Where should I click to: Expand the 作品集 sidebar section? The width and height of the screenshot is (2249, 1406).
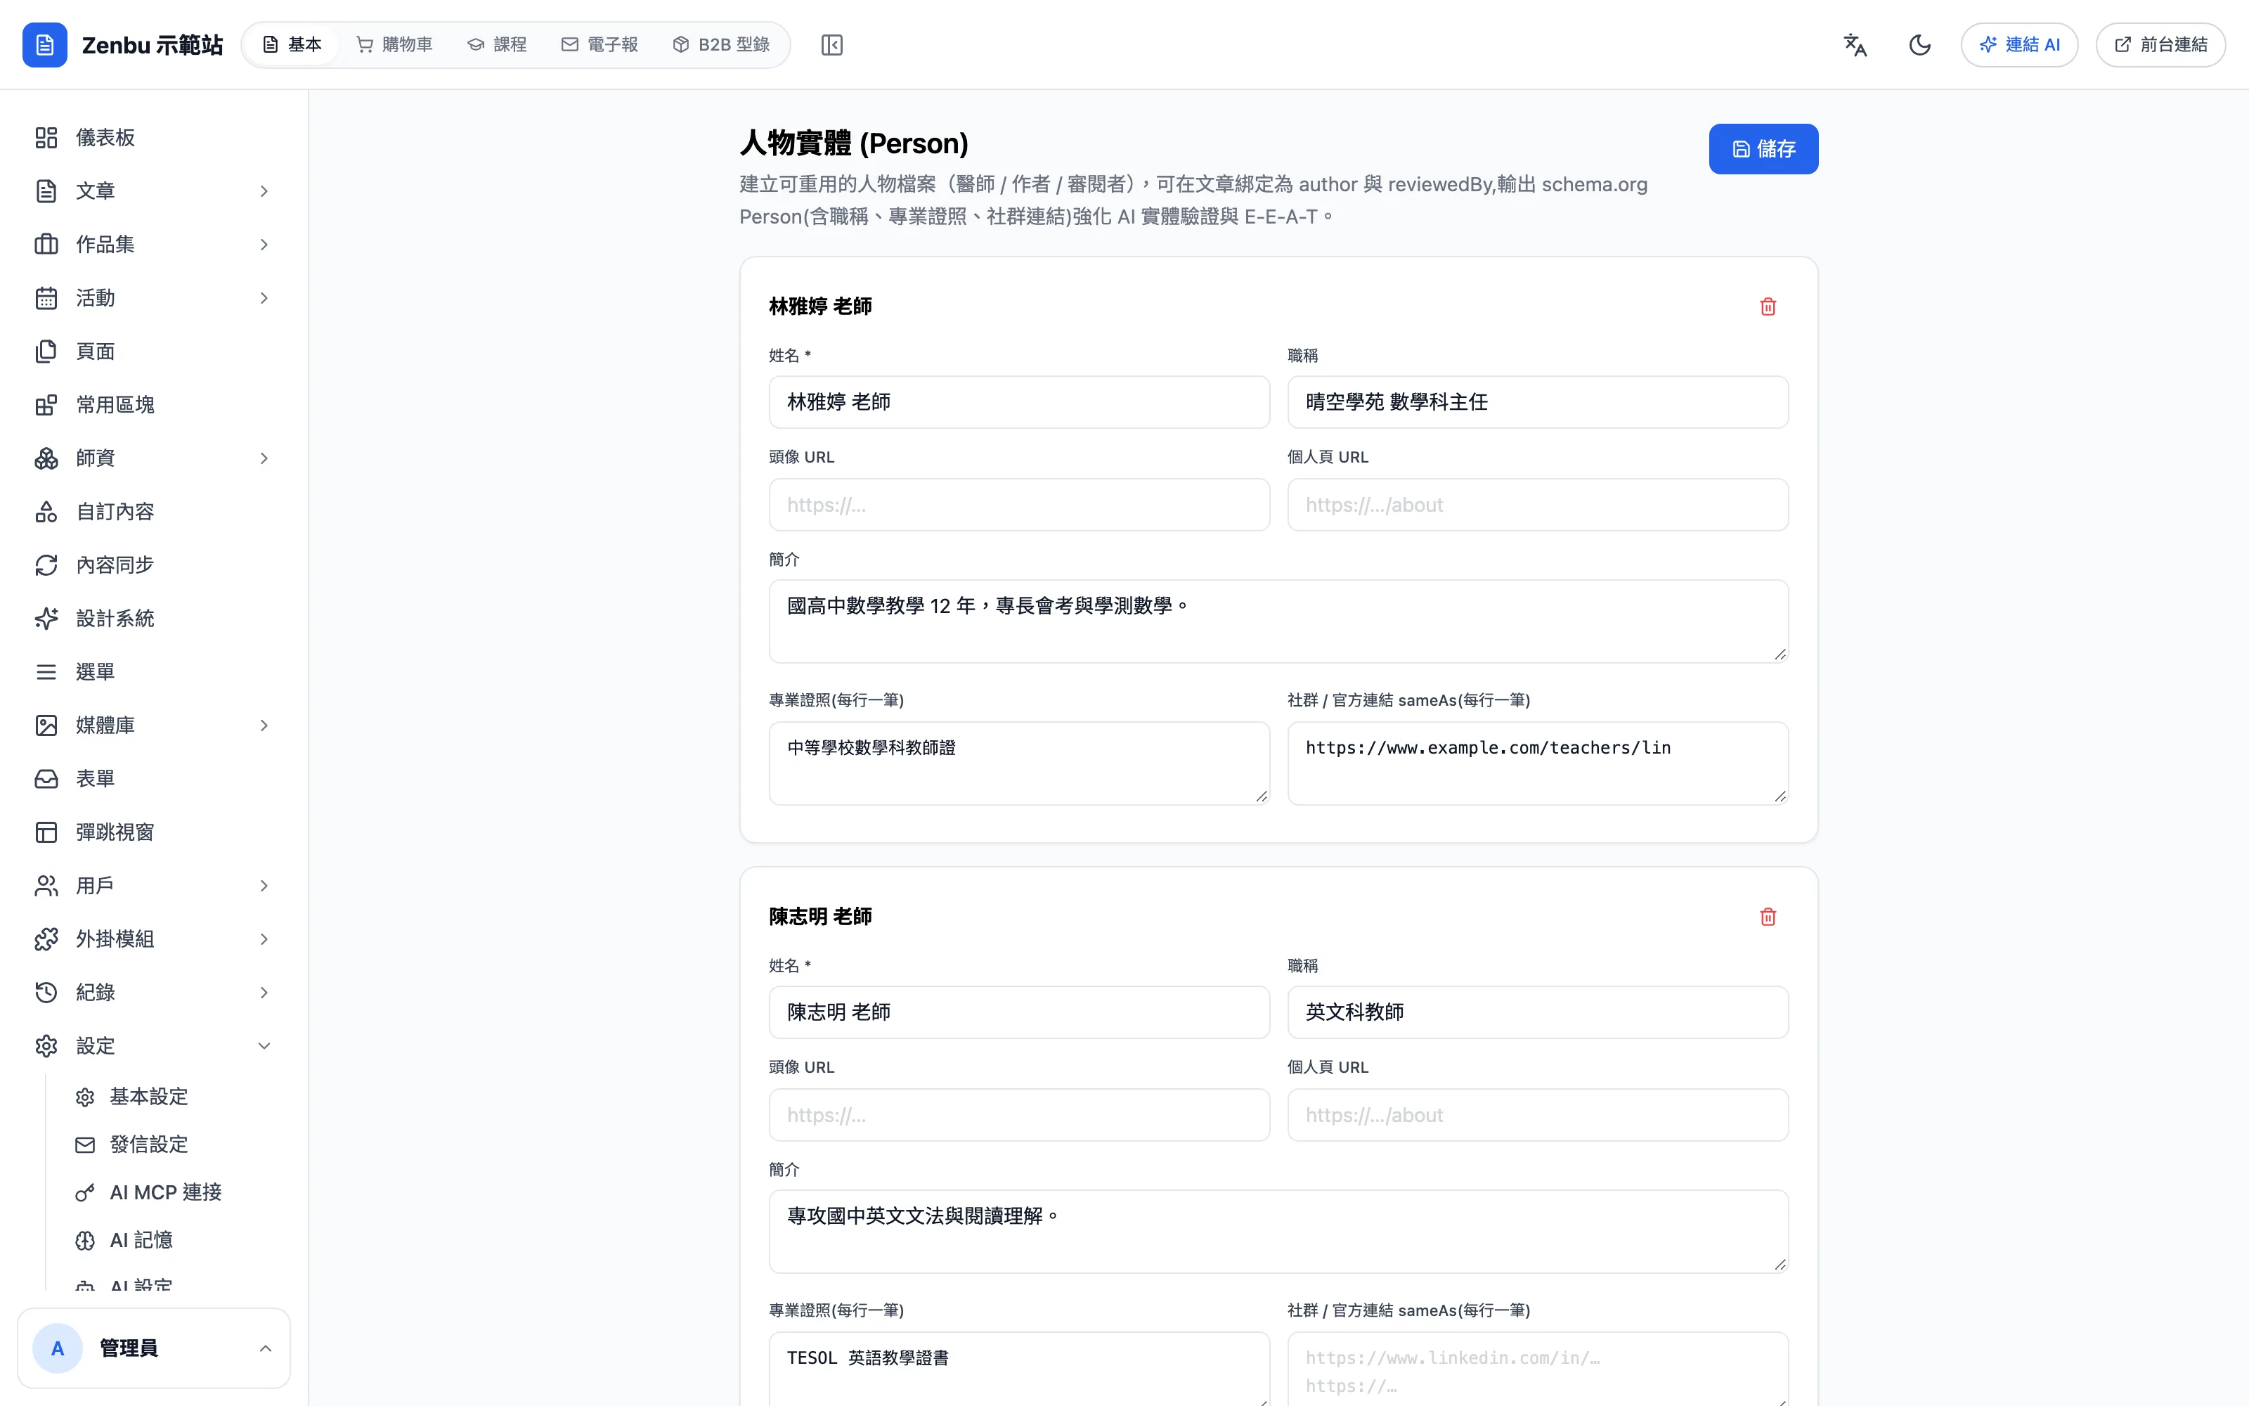point(155,245)
